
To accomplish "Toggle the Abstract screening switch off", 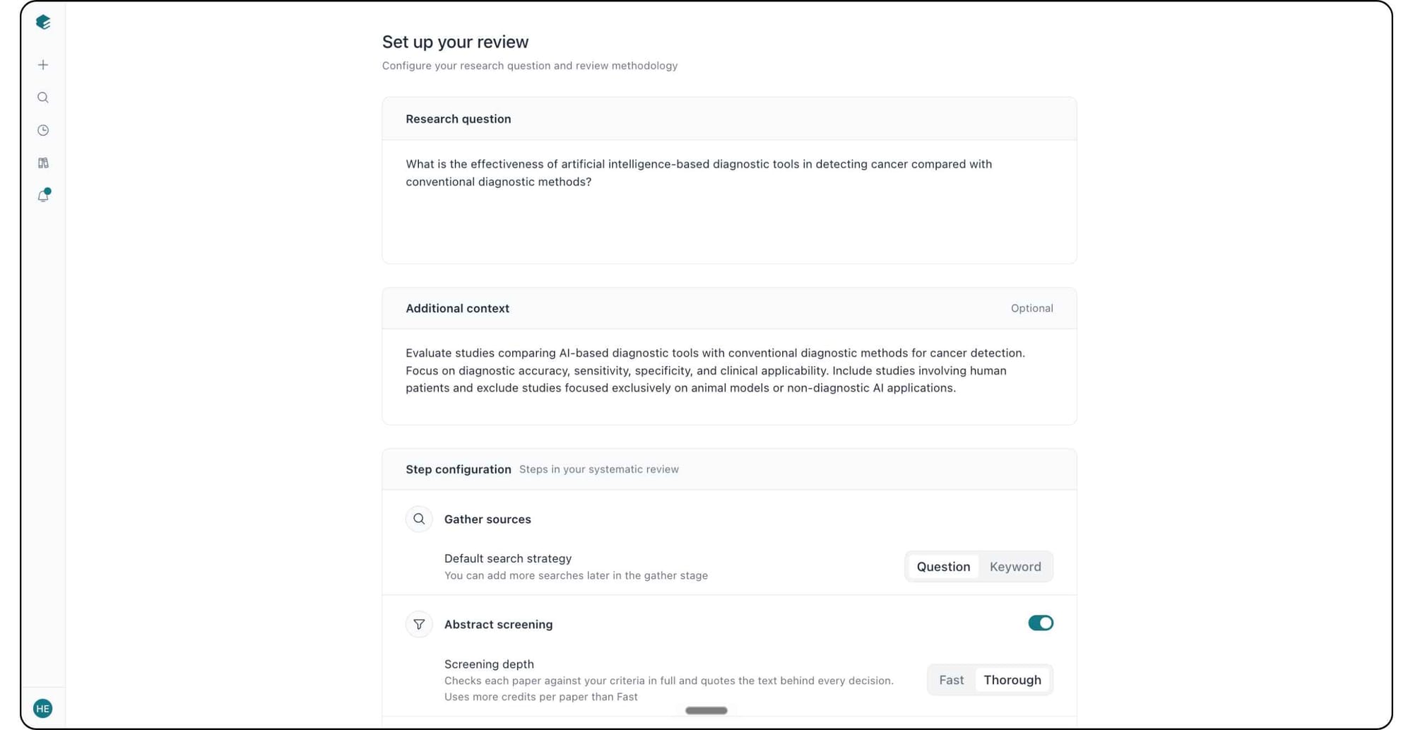I will click(x=1040, y=623).
